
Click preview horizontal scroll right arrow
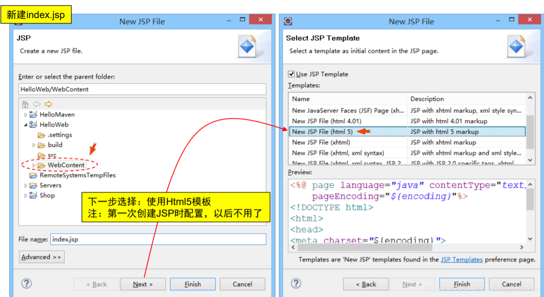click(x=521, y=247)
